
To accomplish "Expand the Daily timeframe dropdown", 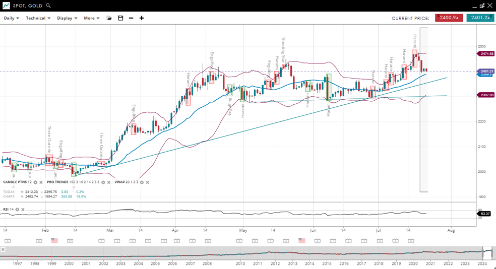I will pyautogui.click(x=12, y=18).
